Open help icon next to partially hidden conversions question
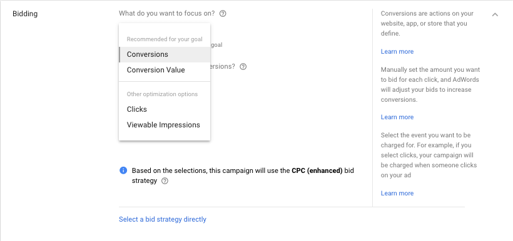 (x=243, y=67)
